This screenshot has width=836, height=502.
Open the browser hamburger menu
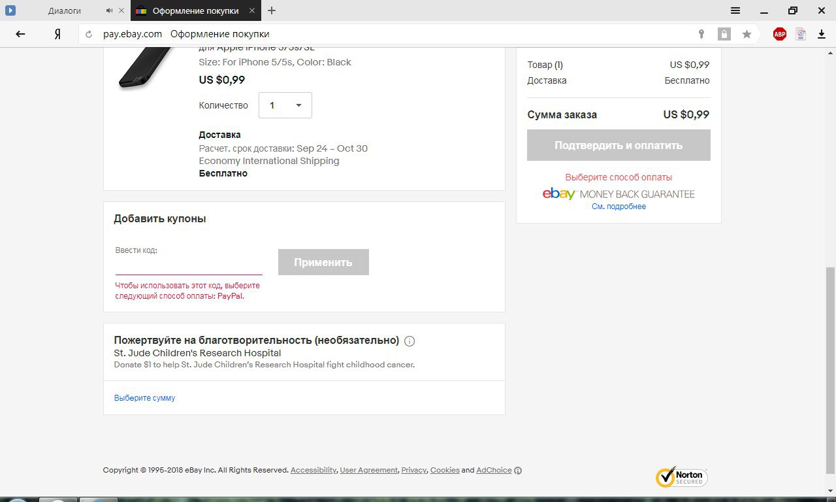click(735, 10)
